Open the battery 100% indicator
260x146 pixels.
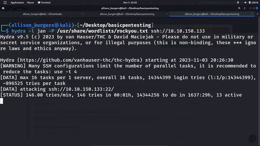[x=253, y=2]
